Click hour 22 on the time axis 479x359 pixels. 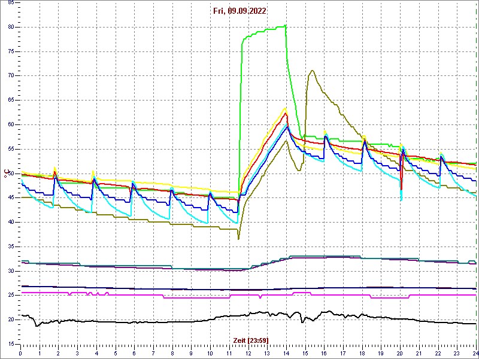(x=438, y=353)
